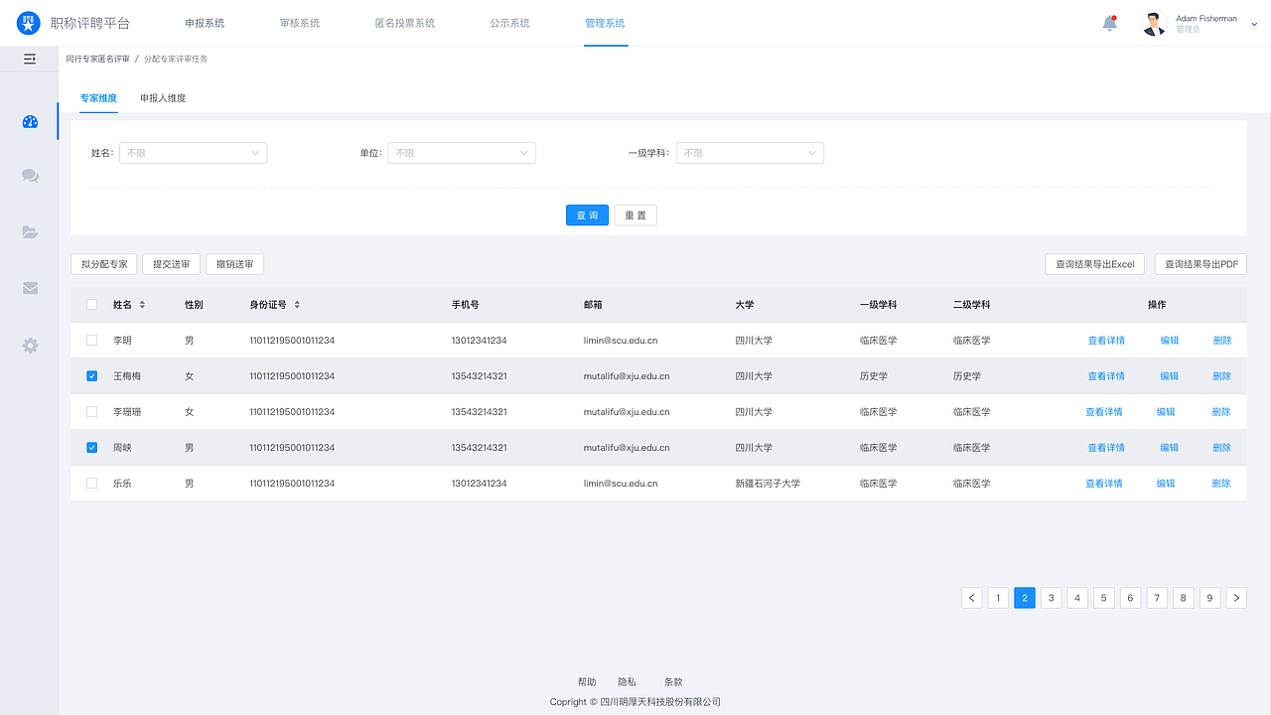Open the dashboard panel in the sidebar
Viewport: 1271px width, 715px height.
tap(30, 121)
